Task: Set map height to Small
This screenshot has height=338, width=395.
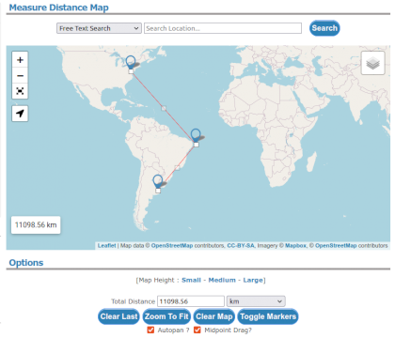Action: coord(191,280)
